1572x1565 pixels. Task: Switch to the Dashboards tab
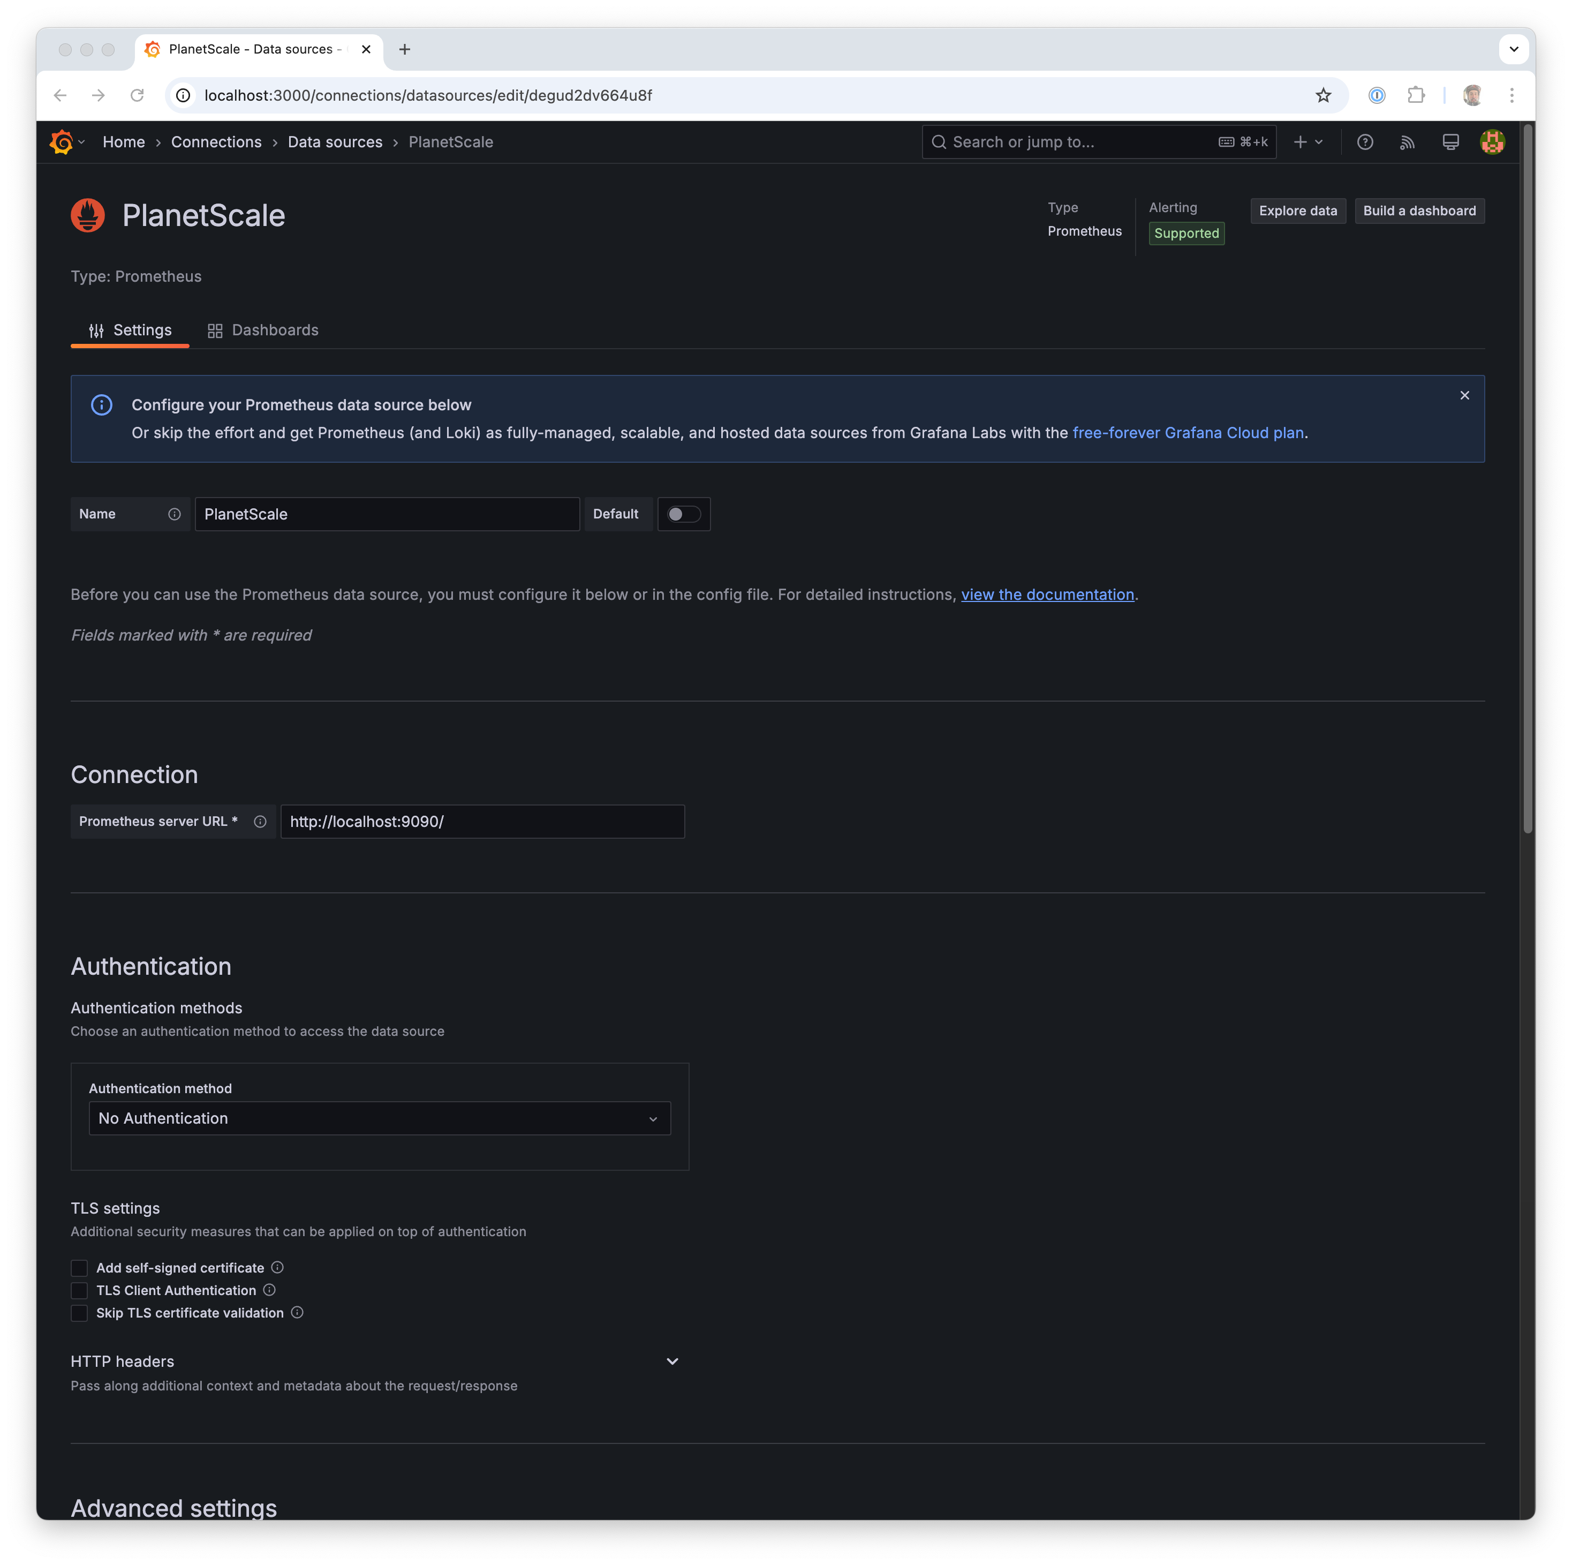(274, 329)
